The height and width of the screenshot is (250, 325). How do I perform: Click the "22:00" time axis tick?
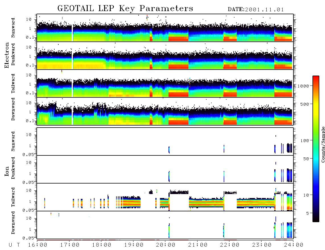(x=230, y=245)
